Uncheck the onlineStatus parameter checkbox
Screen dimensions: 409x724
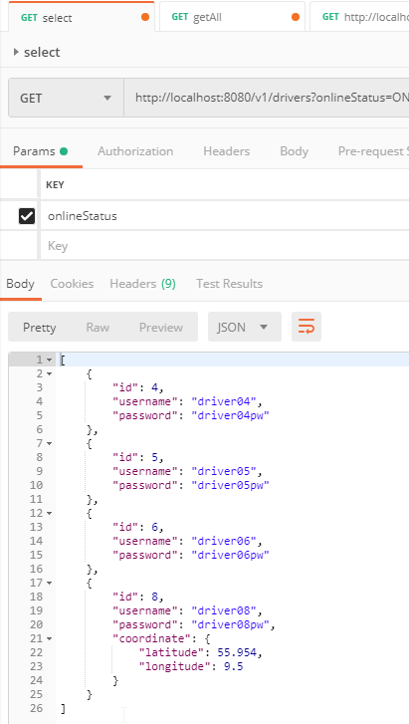pyautogui.click(x=27, y=216)
